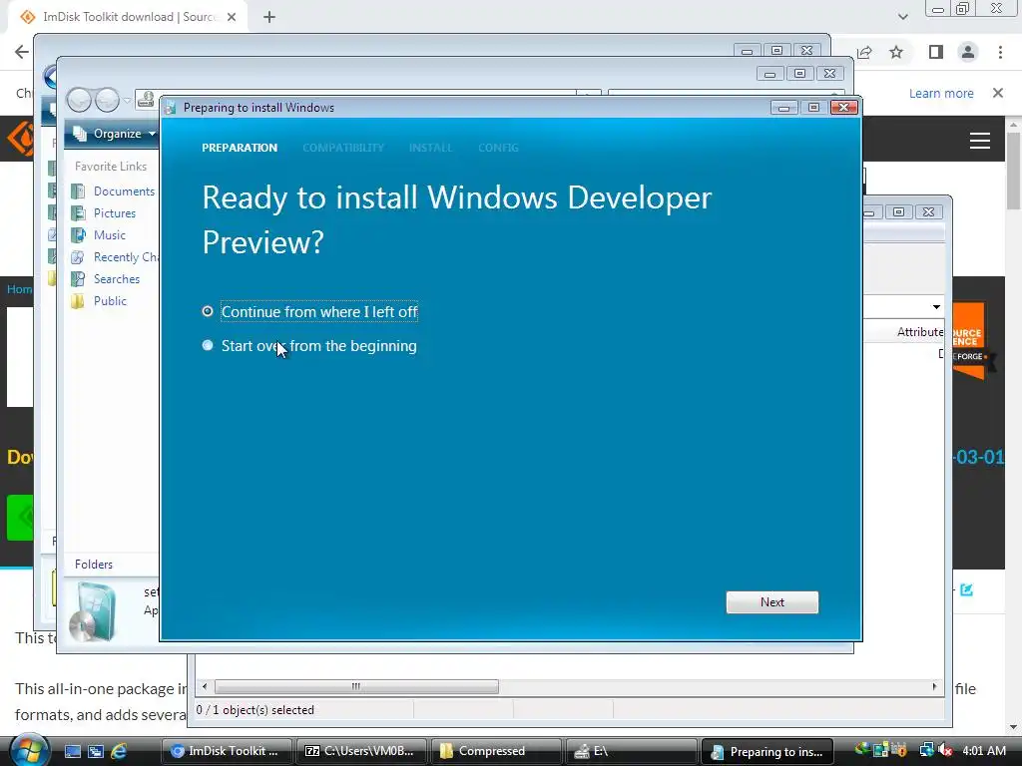Viewport: 1022px width, 766px height.
Task: Switch to 7-Zip C:\Users taskbar button
Action: click(361, 751)
